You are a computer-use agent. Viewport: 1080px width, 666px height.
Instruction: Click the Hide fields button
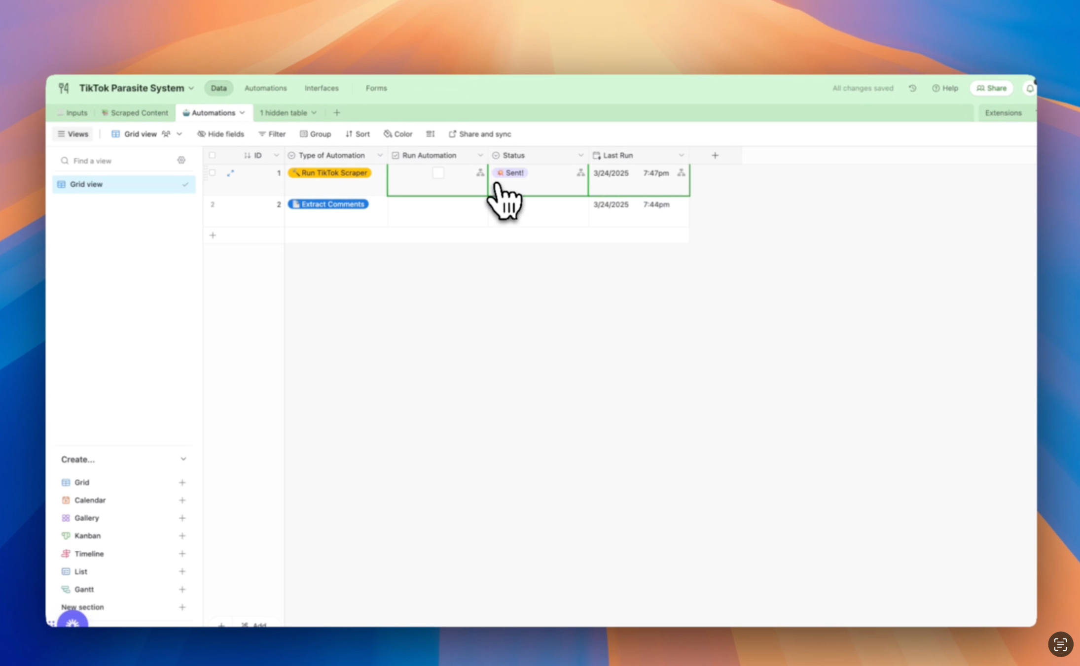(x=220, y=134)
